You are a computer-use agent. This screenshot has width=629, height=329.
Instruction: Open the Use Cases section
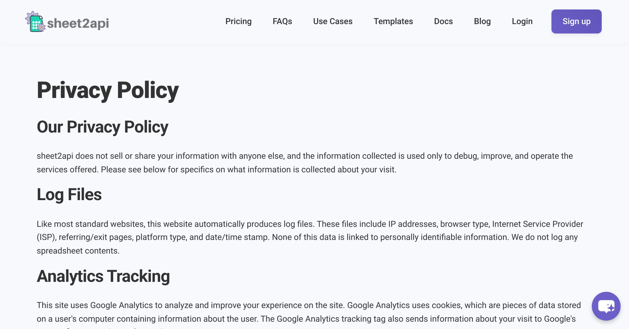[333, 21]
